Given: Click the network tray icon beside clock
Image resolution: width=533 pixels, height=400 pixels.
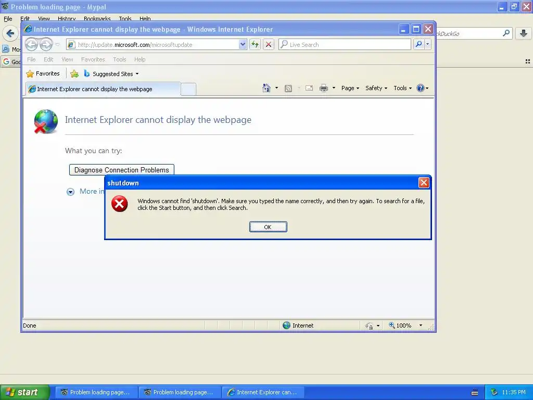Looking at the screenshot, I should point(494,392).
